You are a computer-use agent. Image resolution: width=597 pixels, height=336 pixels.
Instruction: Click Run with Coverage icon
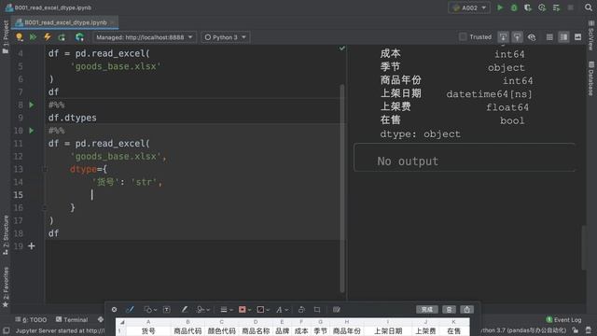(528, 7)
